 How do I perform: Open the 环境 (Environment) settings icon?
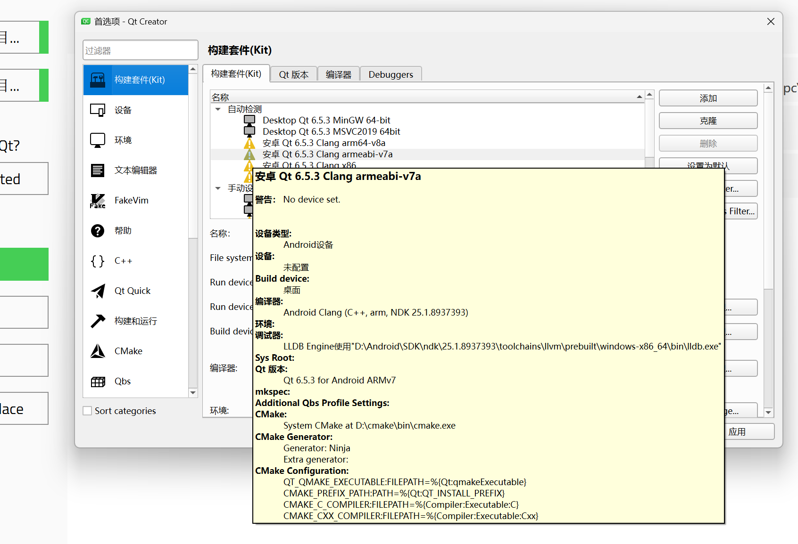(x=98, y=140)
